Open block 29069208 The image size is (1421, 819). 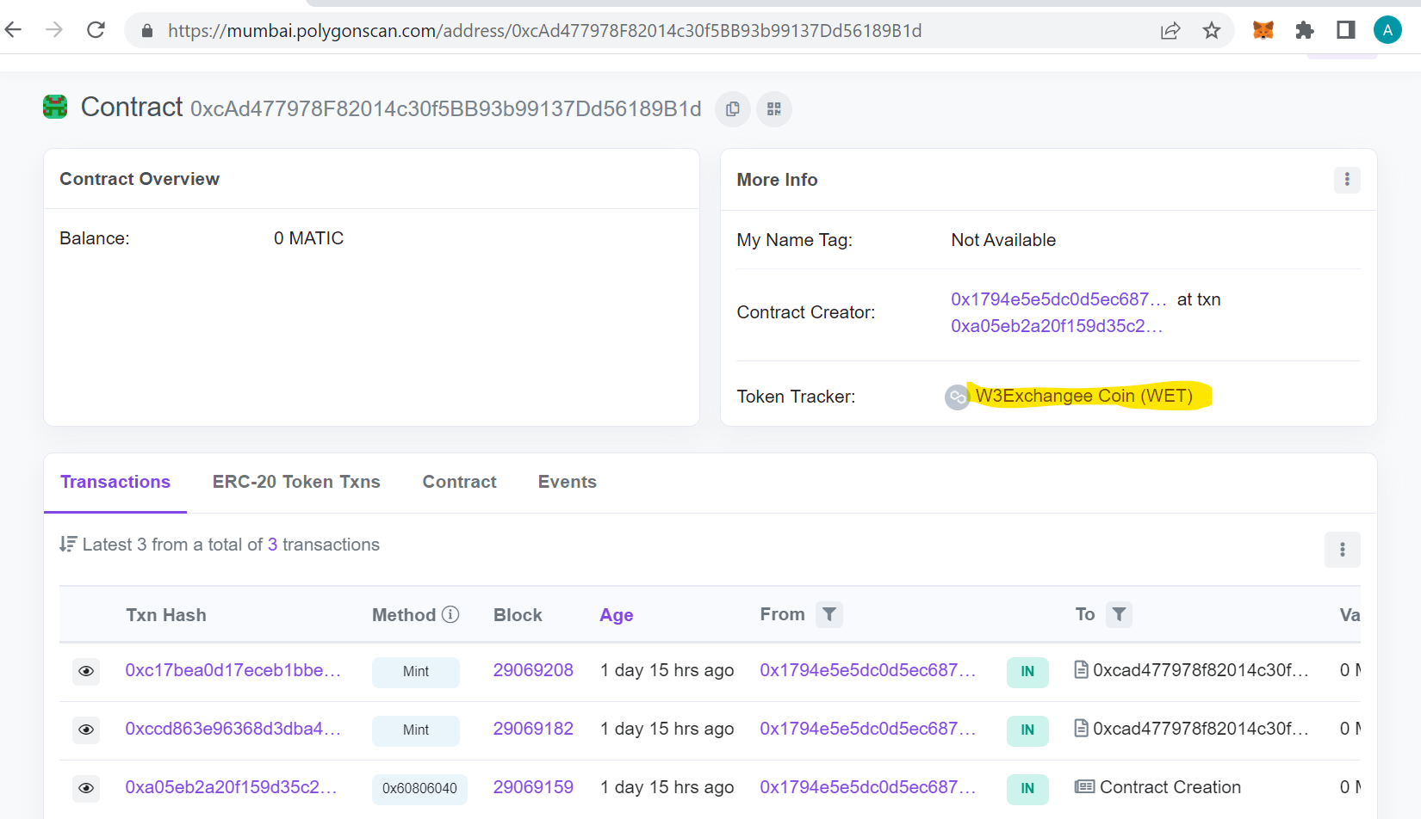533,670
